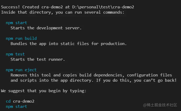Click the first 'npm start' command text

coord(17,23)
